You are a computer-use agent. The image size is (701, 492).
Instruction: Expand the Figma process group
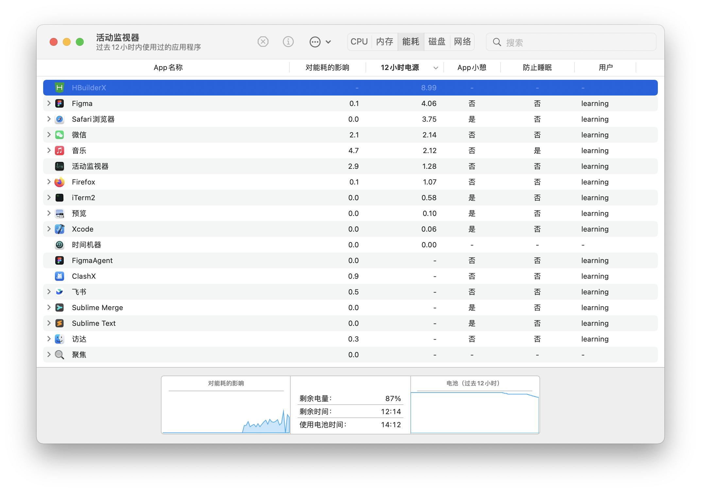49,103
